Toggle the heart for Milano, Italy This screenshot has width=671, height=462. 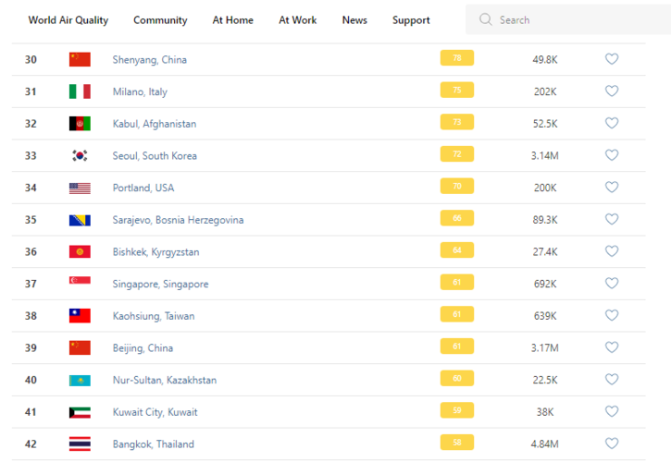(x=611, y=91)
